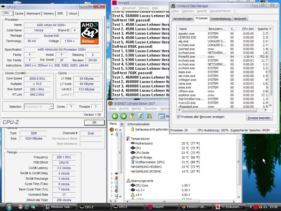The height and width of the screenshot is (211, 281).
Task: Open Task-Manager Herunterfahren menu
Action: click(x=220, y=11)
